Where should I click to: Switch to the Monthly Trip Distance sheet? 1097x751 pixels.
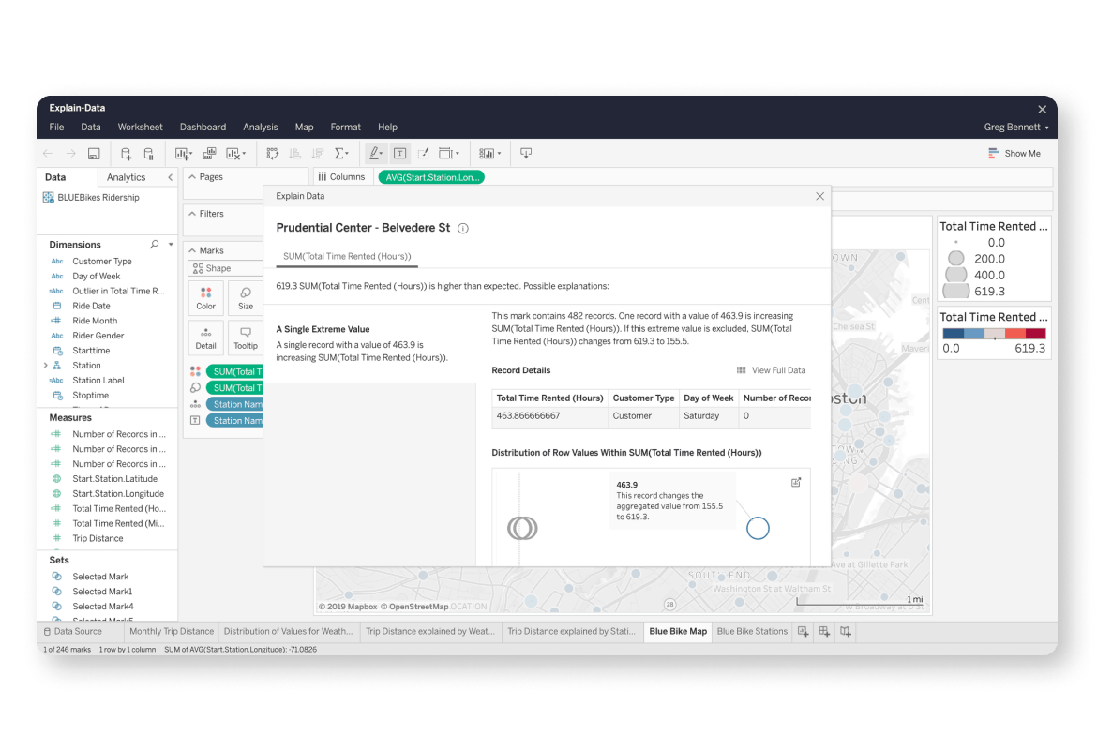pyautogui.click(x=172, y=631)
